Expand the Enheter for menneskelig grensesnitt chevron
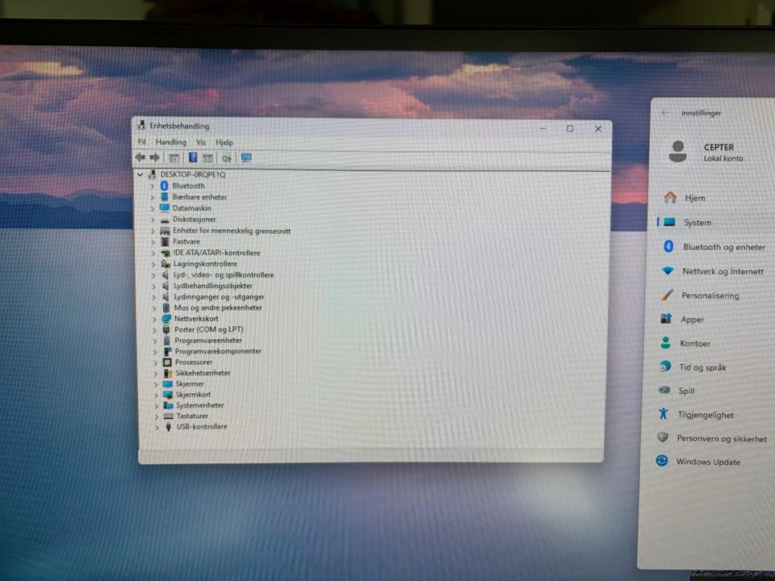The width and height of the screenshot is (775, 581). tap(153, 231)
